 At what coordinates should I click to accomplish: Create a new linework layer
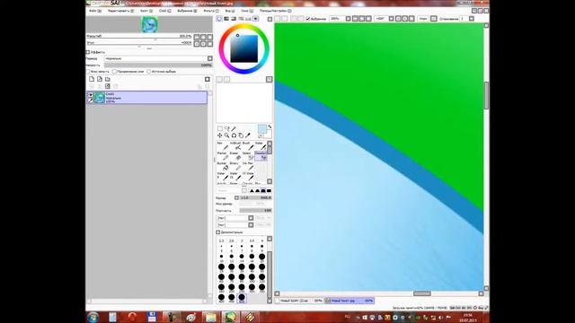pyautogui.click(x=100, y=79)
